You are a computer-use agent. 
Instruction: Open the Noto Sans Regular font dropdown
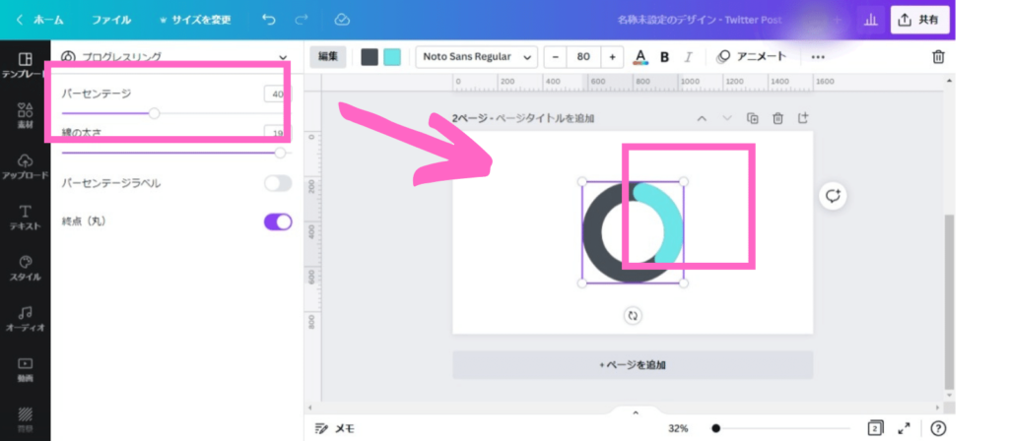tap(476, 56)
